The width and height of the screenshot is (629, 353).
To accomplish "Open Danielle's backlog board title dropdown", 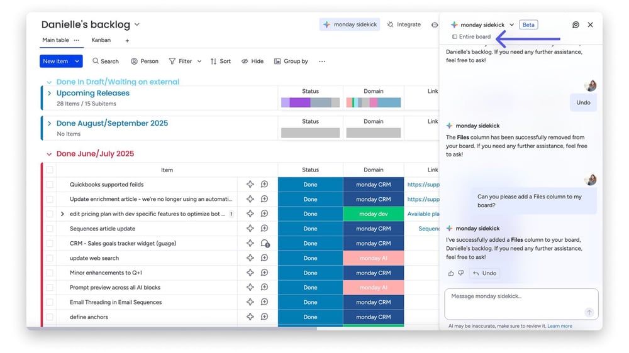I will click(x=136, y=24).
